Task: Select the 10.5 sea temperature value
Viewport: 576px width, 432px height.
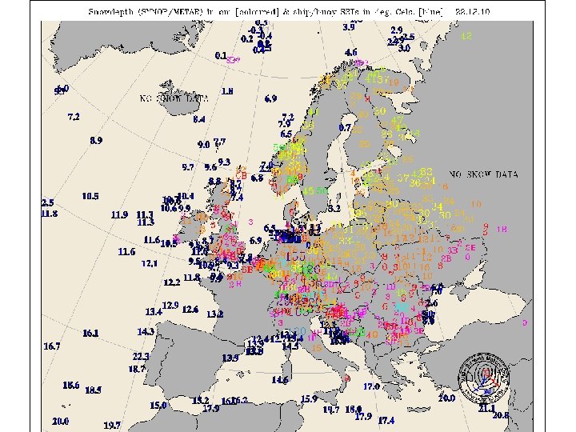Action: pyautogui.click(x=90, y=196)
